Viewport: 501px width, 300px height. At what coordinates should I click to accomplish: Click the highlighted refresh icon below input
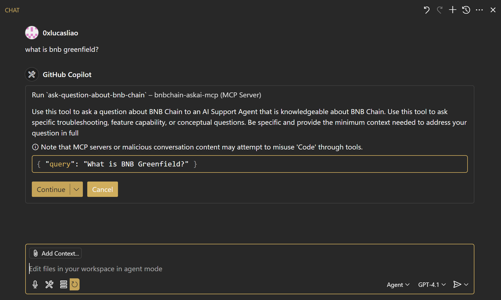(x=75, y=284)
